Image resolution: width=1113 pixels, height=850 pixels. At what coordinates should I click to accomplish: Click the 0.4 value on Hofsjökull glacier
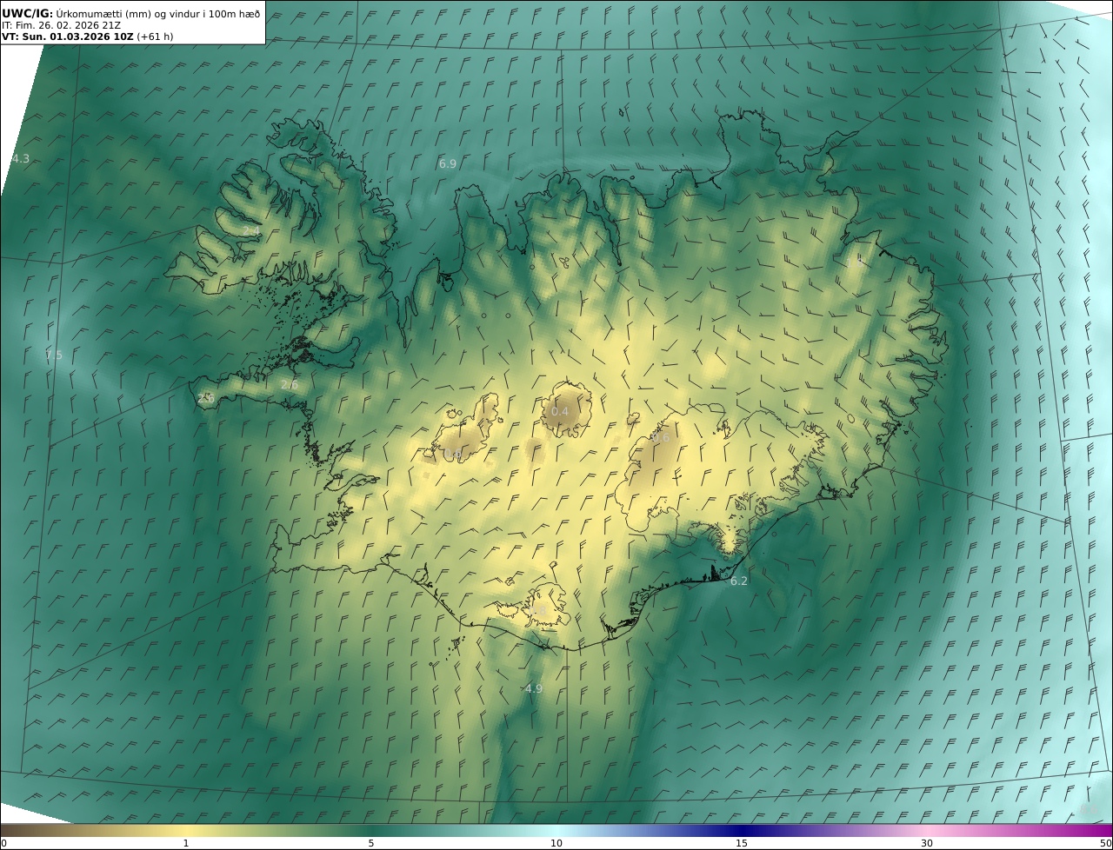560,411
